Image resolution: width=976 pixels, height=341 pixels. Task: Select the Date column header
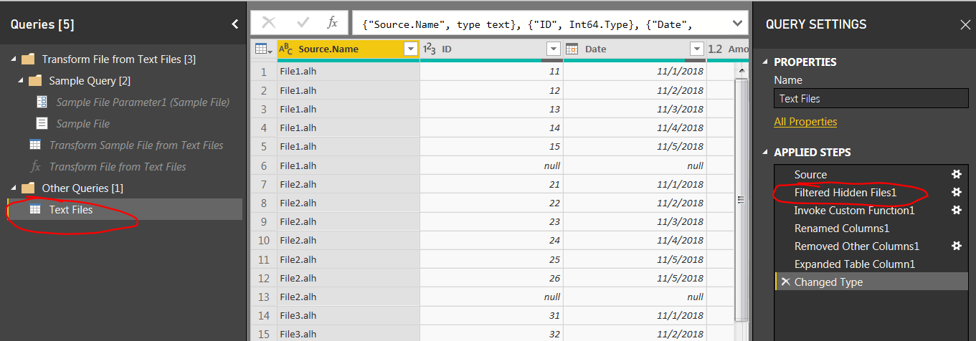point(635,49)
